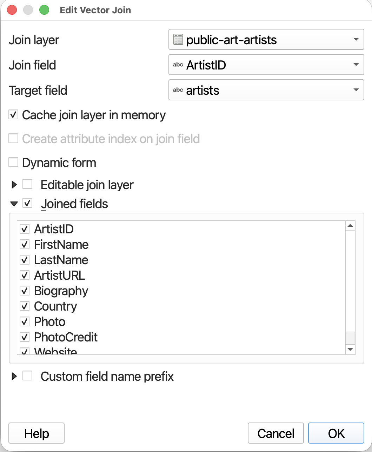Screen dimensions: 372x452
Task: Click the abc icon next to ArtistID
Action: click(x=178, y=65)
